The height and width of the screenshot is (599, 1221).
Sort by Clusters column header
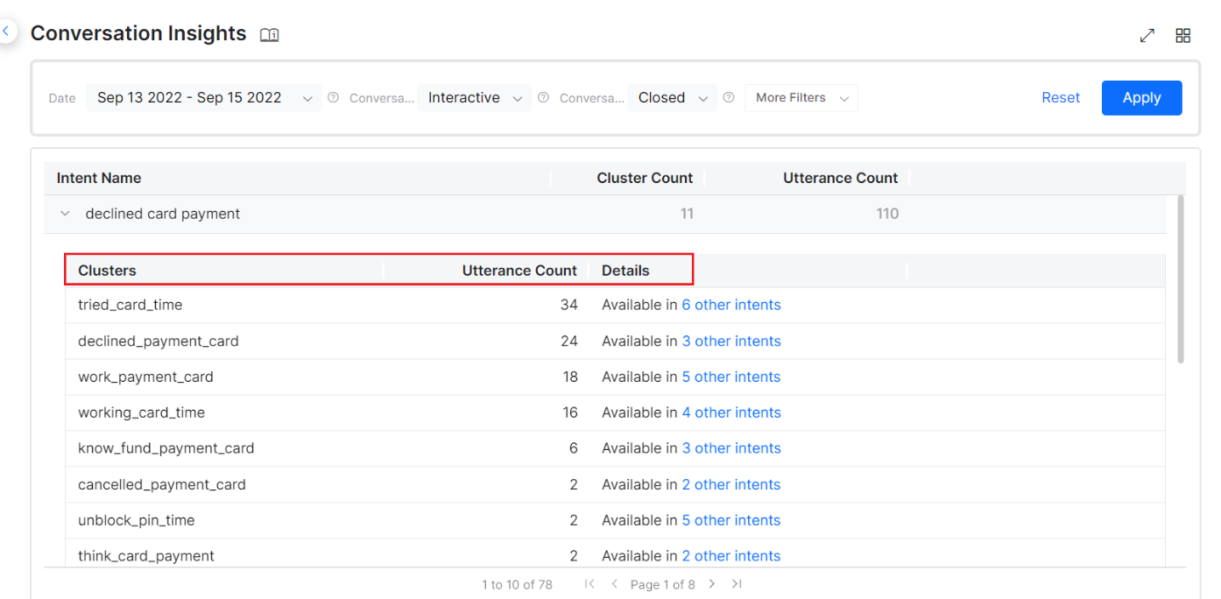coord(107,271)
